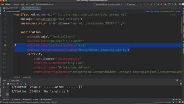Click the Flutter commands logo in banner
The width and height of the screenshot is (184, 104).
(x=4, y=11)
